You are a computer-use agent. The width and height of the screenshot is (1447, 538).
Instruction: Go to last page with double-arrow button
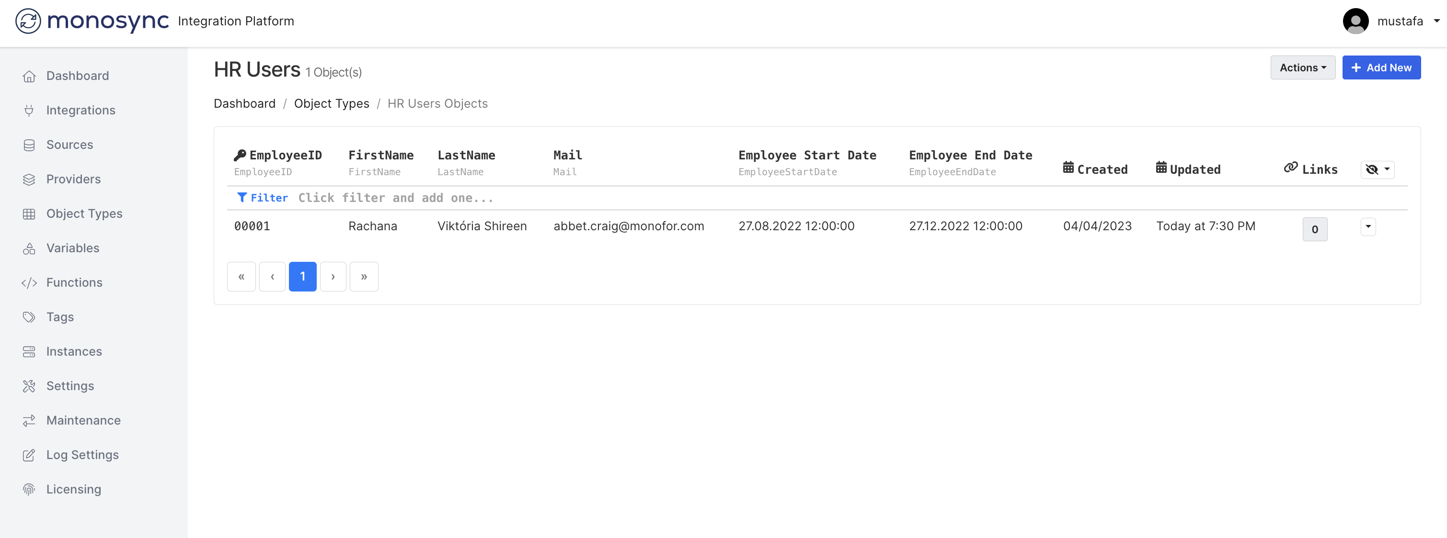(364, 277)
